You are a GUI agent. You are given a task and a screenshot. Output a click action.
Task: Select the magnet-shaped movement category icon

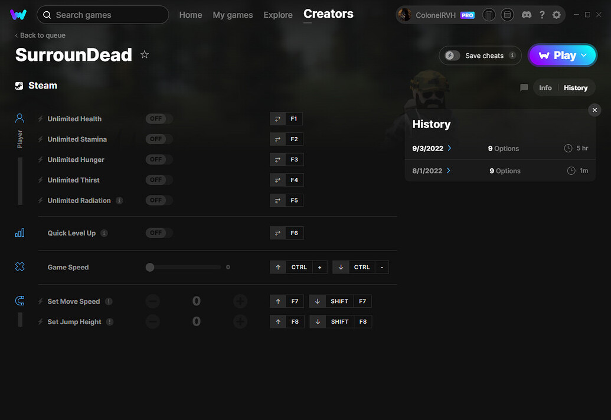pyautogui.click(x=19, y=301)
